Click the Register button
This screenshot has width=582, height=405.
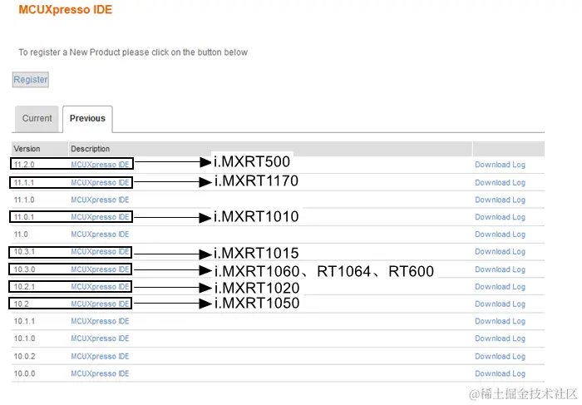coord(31,80)
